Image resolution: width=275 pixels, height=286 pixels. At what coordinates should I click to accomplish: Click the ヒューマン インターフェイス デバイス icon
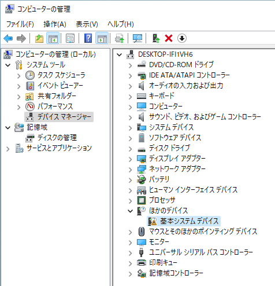[x=142, y=190]
